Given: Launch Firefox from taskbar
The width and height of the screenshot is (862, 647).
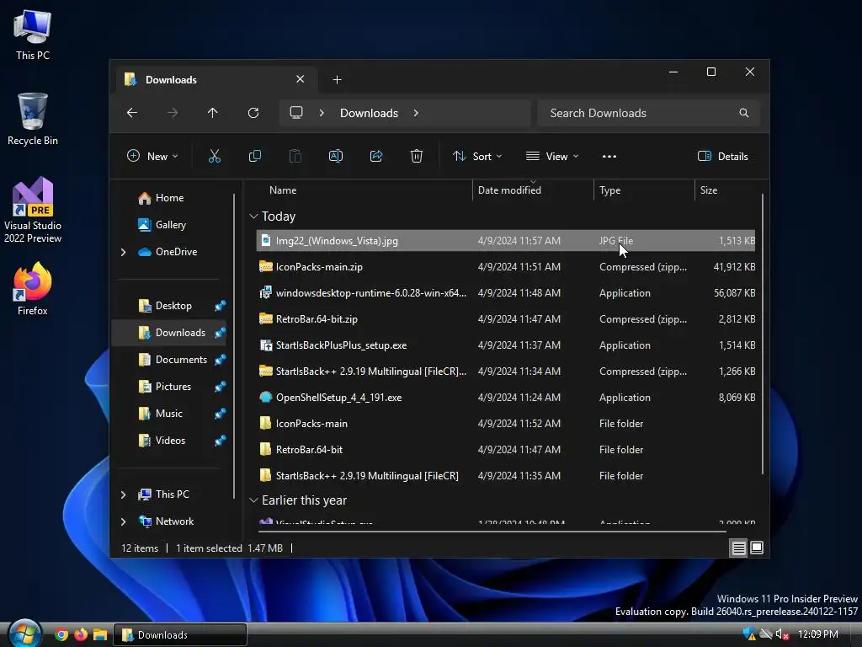Looking at the screenshot, I should pyautogui.click(x=80, y=634).
